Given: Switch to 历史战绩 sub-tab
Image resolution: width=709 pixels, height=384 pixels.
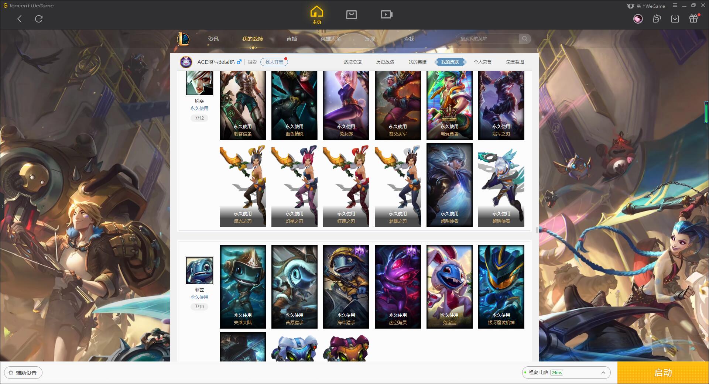Looking at the screenshot, I should (385, 62).
